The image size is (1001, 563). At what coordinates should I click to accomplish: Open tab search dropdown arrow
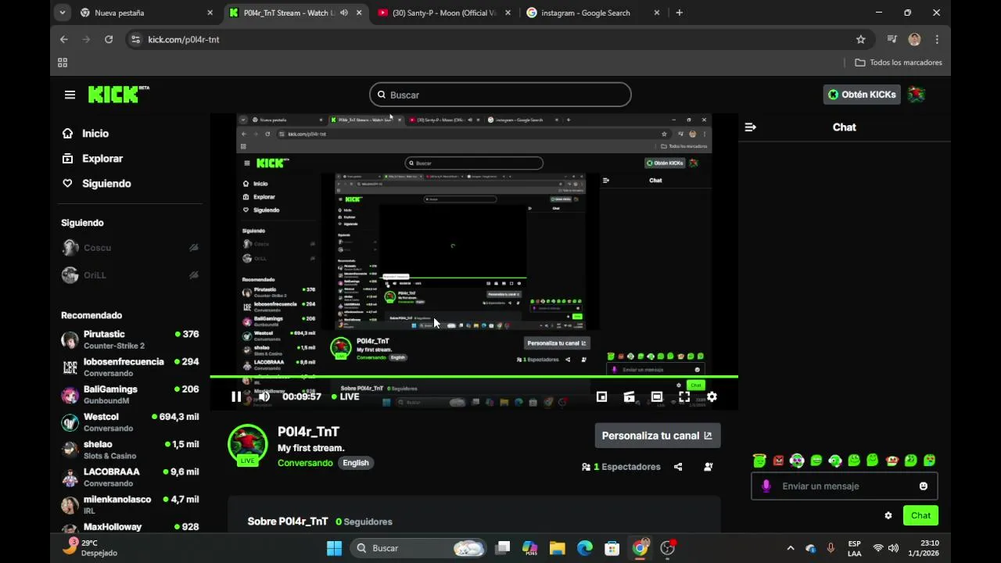(x=63, y=13)
